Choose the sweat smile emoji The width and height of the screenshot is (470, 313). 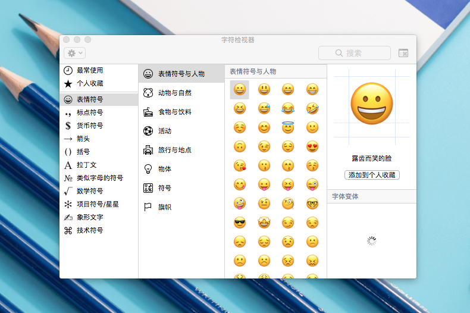pyautogui.click(x=264, y=108)
